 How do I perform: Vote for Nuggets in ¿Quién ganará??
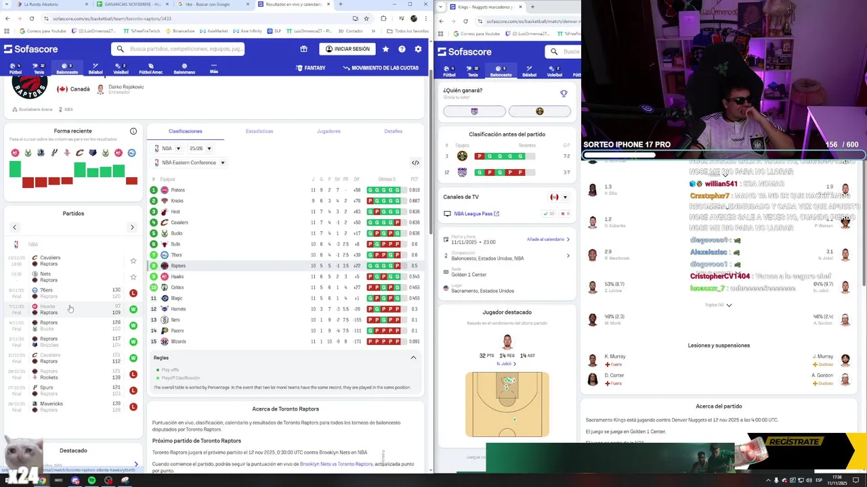540,111
